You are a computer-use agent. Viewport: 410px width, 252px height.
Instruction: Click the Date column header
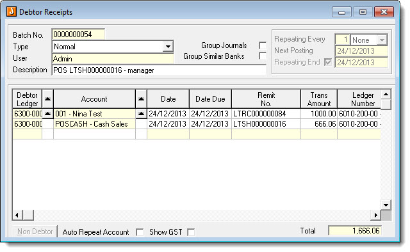point(168,99)
